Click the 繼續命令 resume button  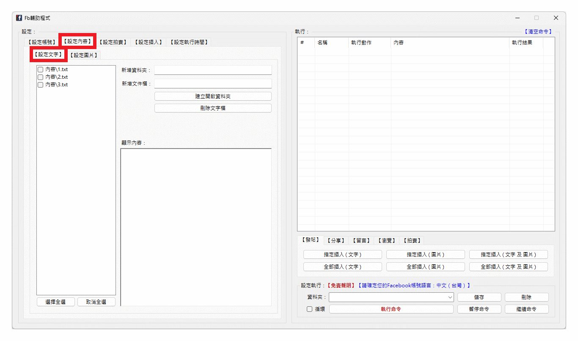(527, 309)
